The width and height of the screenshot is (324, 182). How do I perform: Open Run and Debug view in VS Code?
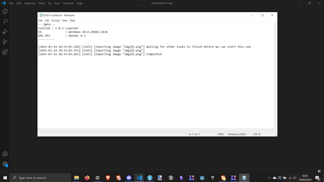point(5,32)
